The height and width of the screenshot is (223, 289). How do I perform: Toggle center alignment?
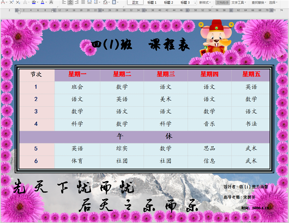[71, 2]
